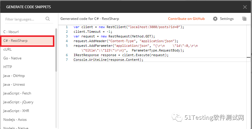The image size is (252, 129).
Task: Choose Java - Unirest language
Action: (x=14, y=85)
